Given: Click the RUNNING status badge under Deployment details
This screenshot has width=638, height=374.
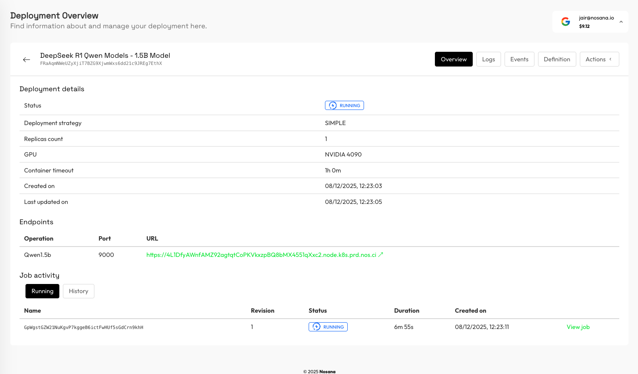Looking at the screenshot, I should click(x=344, y=105).
